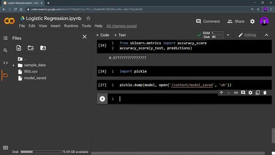
Task: Open the Edit menu
Action: (x=32, y=26)
